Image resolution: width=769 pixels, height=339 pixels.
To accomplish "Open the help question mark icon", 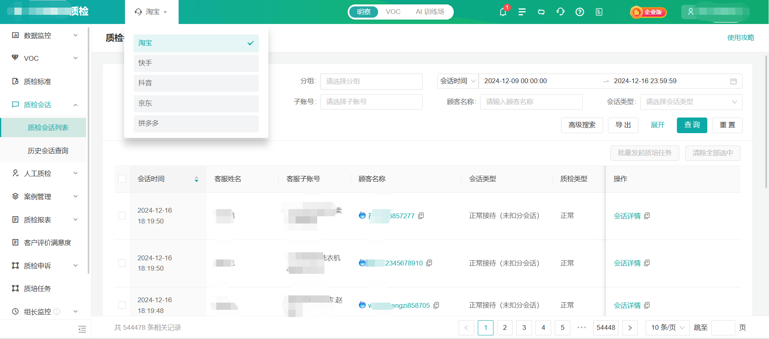I will (x=580, y=12).
